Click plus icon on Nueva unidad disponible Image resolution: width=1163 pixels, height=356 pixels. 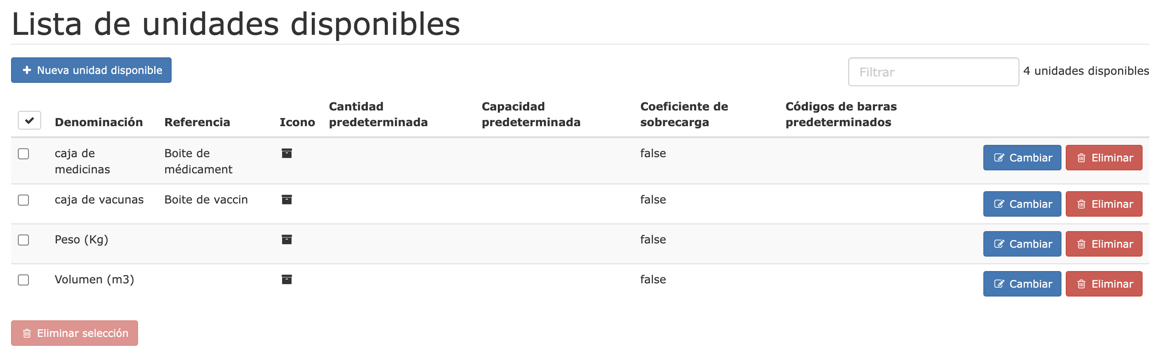click(27, 70)
